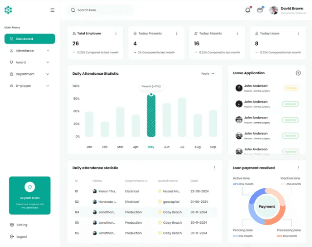
Task: Open the Yearly period dropdown
Action: pos(208,73)
